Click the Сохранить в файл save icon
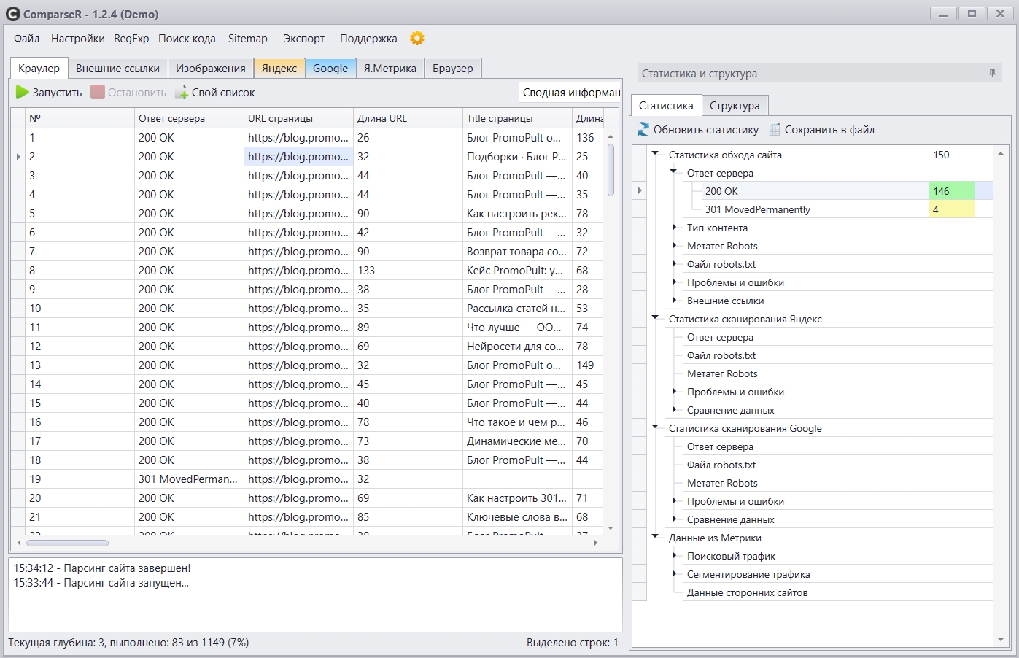 tap(775, 130)
